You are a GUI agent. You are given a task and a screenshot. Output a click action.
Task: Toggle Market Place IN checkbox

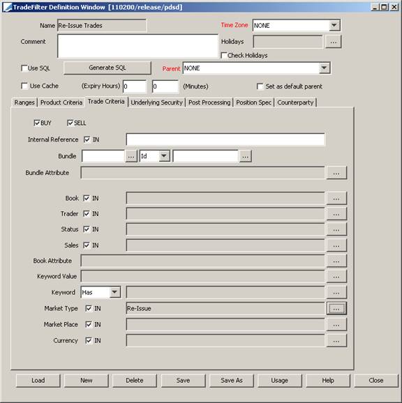tap(89, 325)
